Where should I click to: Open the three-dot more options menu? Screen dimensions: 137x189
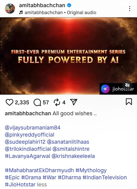[130, 9]
